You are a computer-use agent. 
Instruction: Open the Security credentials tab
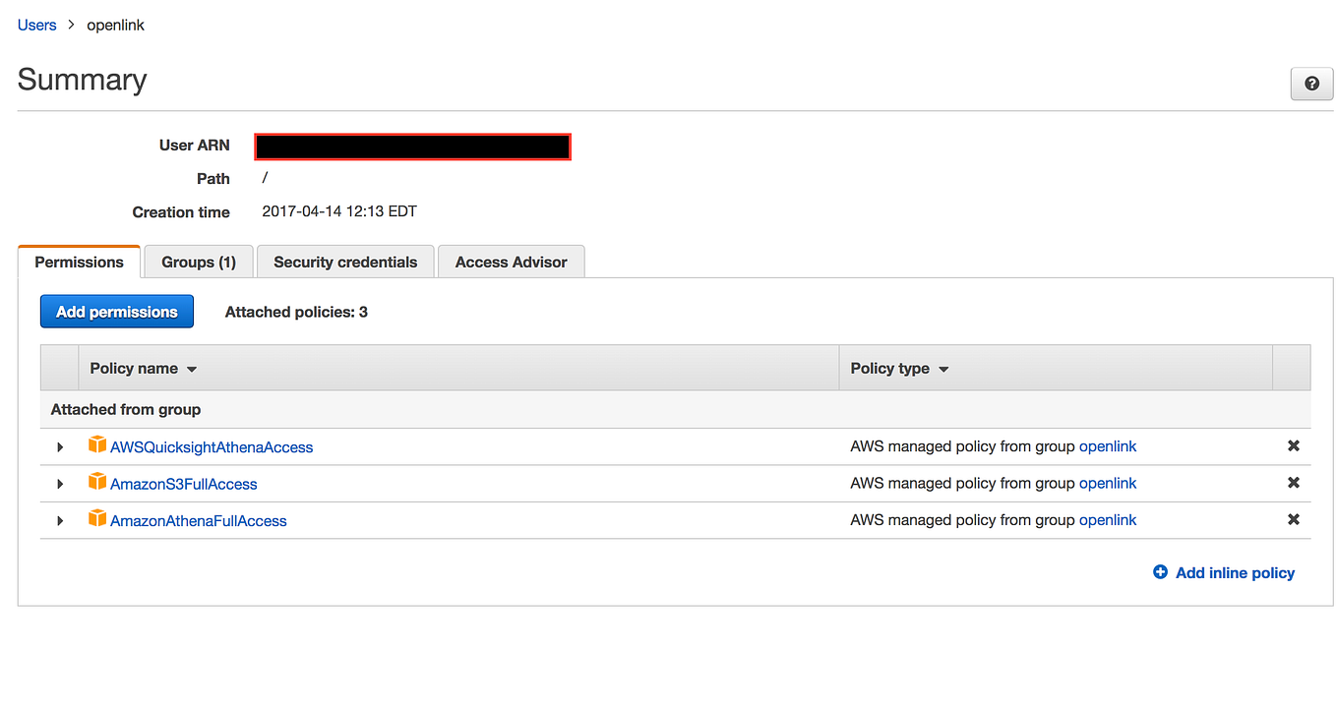[344, 262]
